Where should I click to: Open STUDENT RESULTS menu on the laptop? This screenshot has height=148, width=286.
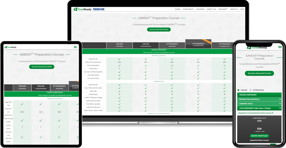pyautogui.click(x=188, y=9)
